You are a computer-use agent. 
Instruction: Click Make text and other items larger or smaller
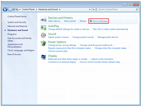[x=68, y=59]
